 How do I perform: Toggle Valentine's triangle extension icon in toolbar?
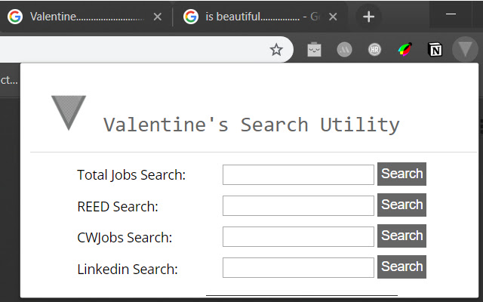(465, 49)
